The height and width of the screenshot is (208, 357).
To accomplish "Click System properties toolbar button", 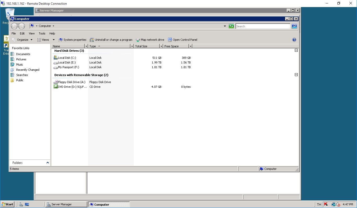I will (72, 40).
